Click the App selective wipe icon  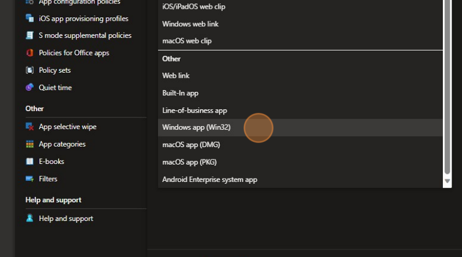(x=30, y=127)
